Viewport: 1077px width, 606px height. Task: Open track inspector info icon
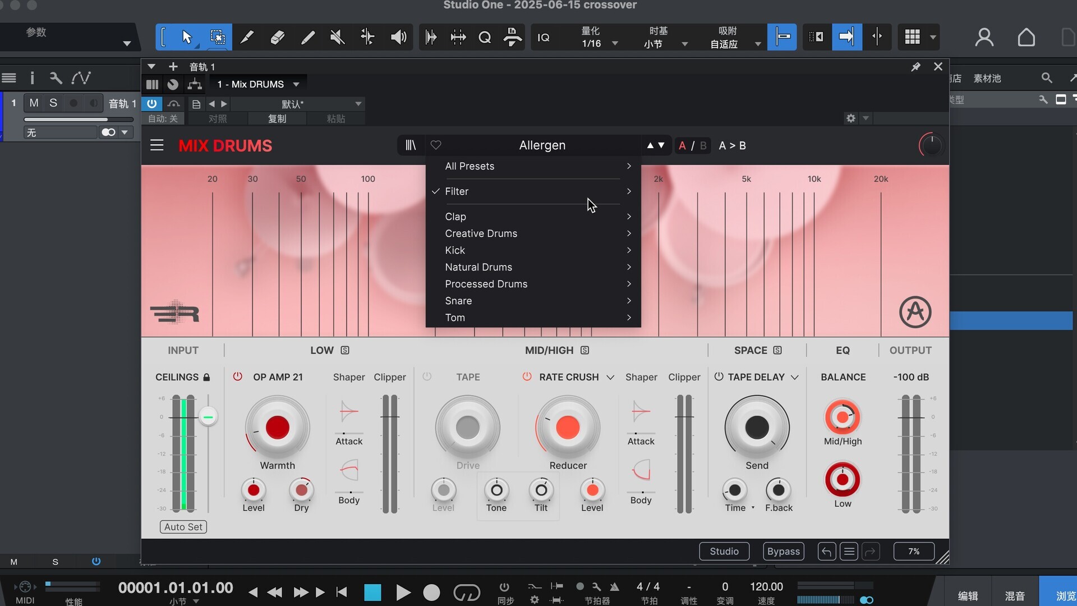pyautogui.click(x=32, y=78)
